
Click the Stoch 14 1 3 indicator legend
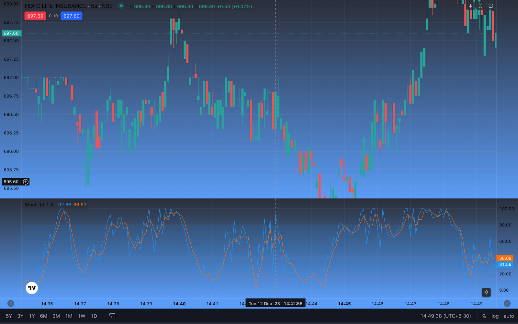(39, 205)
